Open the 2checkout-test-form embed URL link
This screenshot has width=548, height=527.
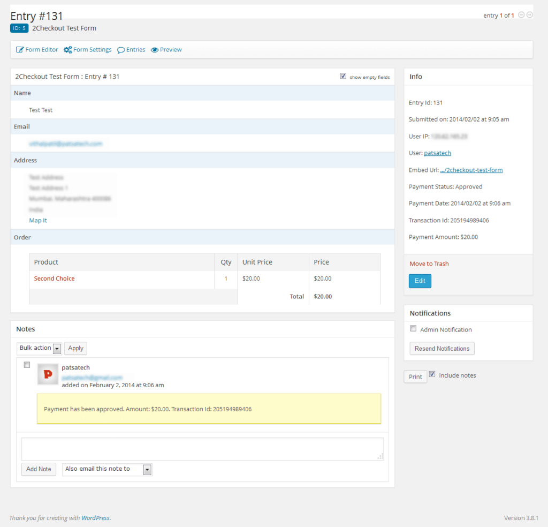coord(471,170)
